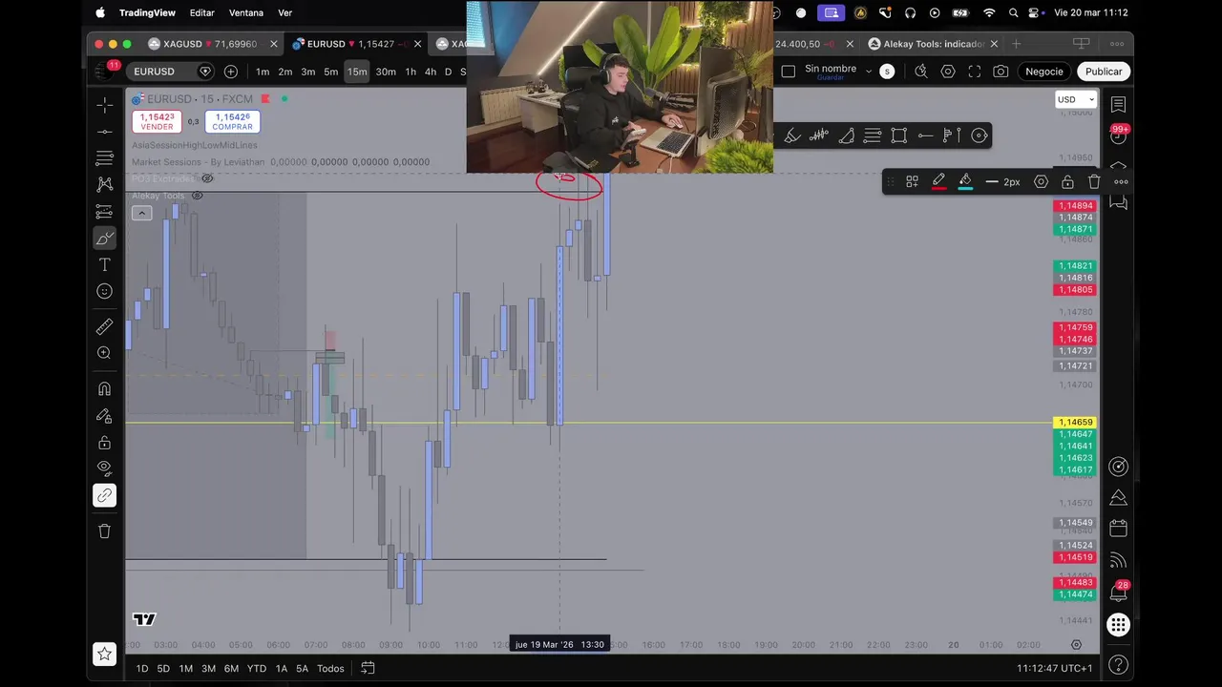
Task: Select the 1h timeframe
Action: 411,72
